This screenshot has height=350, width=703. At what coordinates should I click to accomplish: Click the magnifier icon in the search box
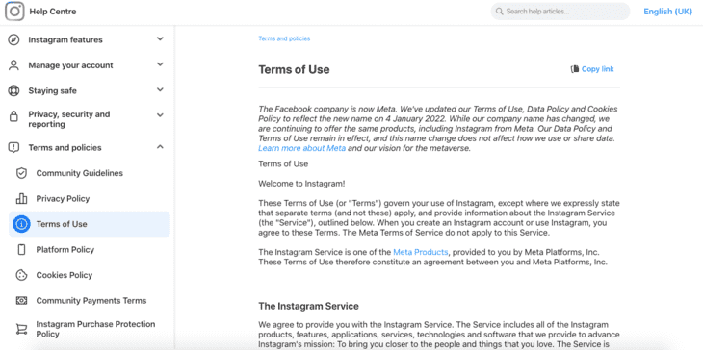[499, 12]
